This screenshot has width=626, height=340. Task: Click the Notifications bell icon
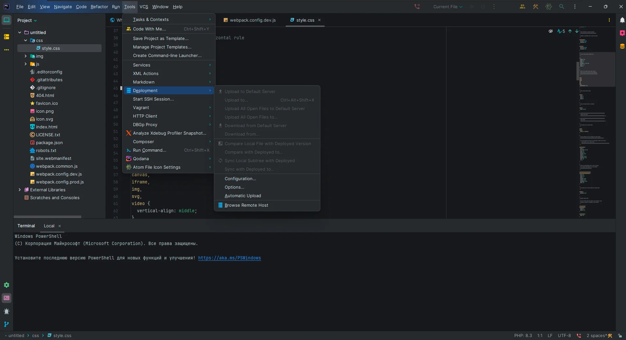pos(622,20)
